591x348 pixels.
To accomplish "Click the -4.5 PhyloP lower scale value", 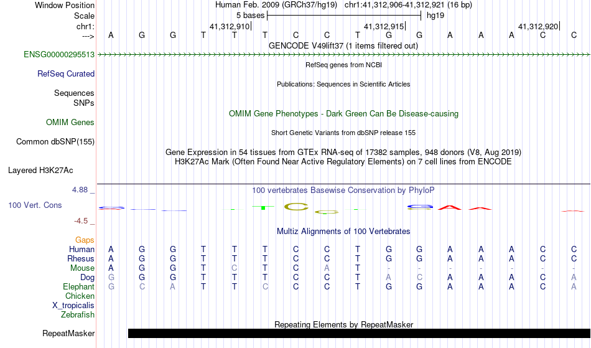I will [81, 221].
